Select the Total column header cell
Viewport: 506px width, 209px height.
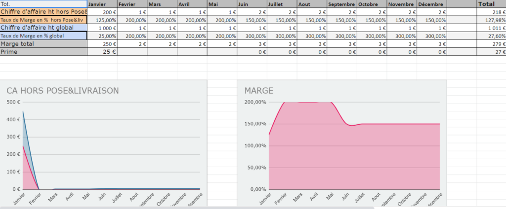pyautogui.click(x=491, y=4)
